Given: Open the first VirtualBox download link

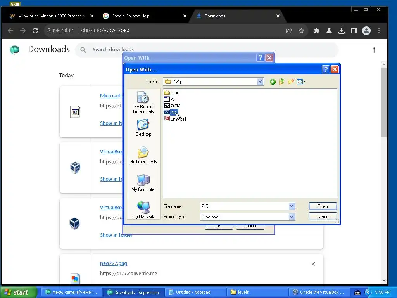Looking at the screenshot, I should pos(111,152).
